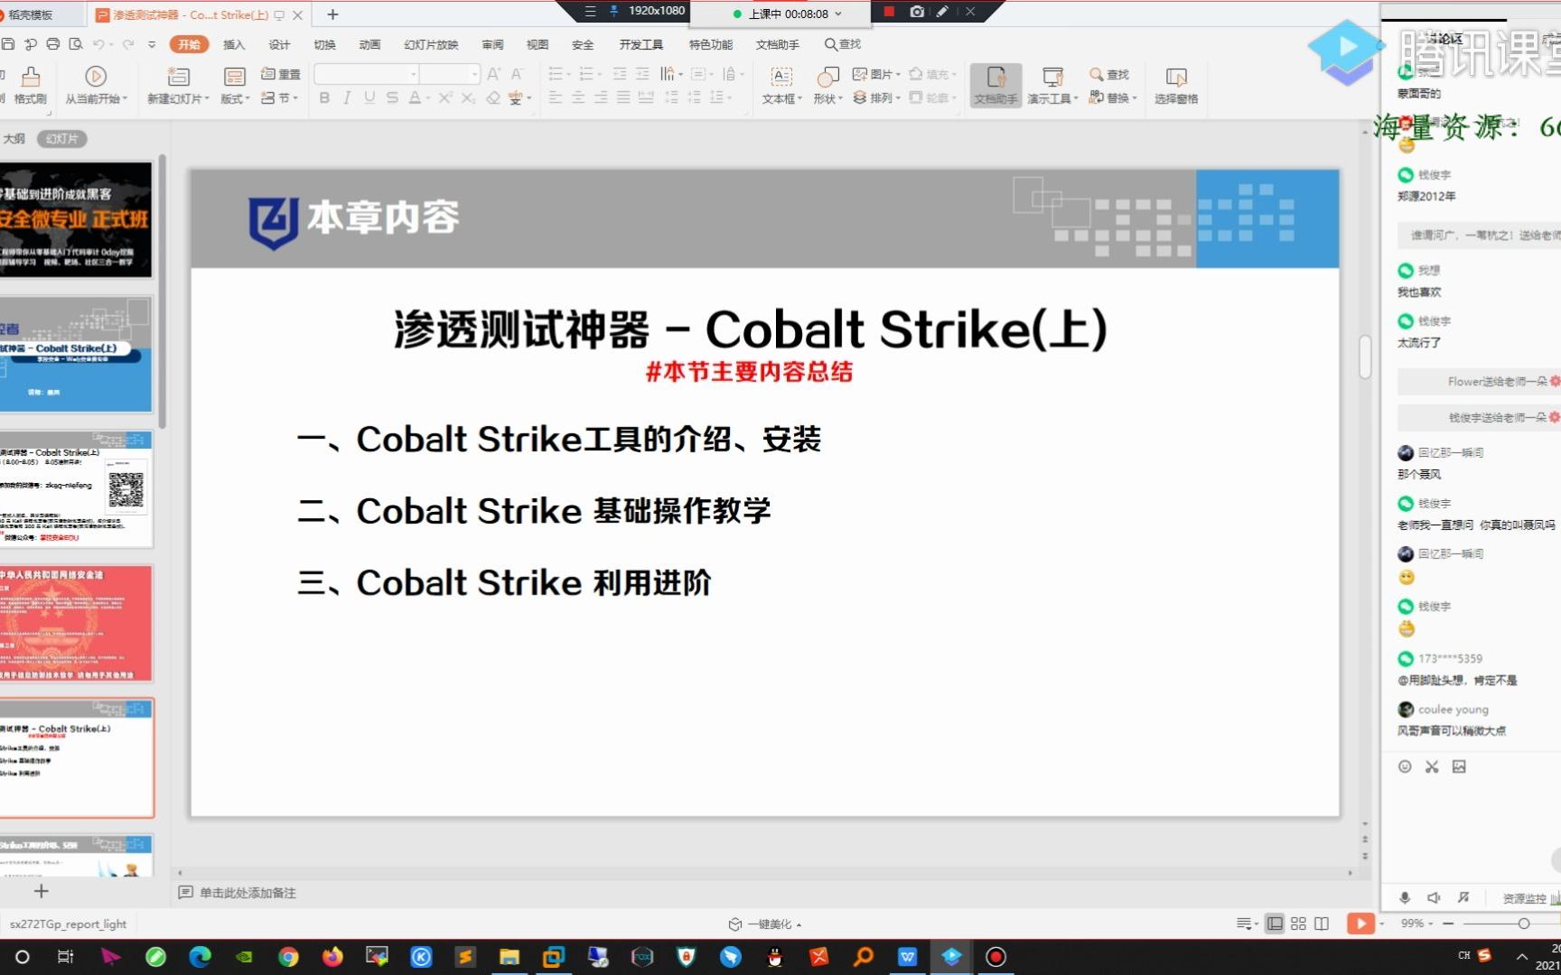Click the clear formatting eraser icon

493,97
